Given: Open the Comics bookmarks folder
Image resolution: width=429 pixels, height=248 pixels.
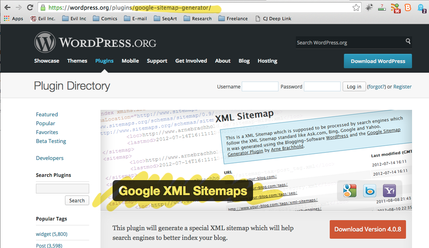Looking at the screenshot, I should [x=105, y=19].
